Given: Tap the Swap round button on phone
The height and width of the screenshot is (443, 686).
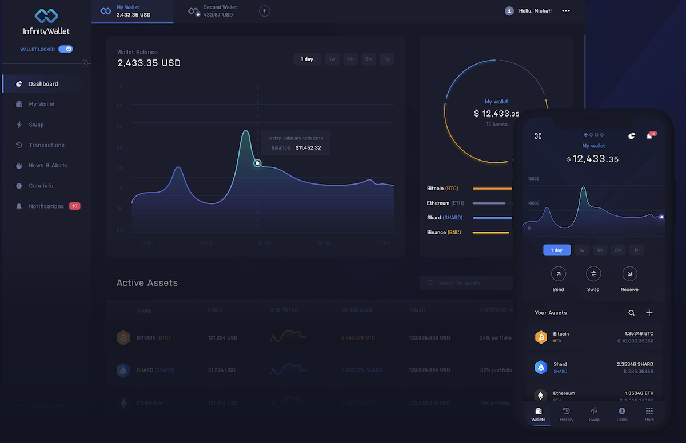Looking at the screenshot, I should (593, 274).
